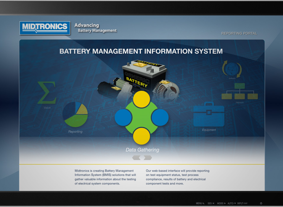Click the Reporting label under the pie chart
This screenshot has width=283, height=207.
[x=75, y=132]
